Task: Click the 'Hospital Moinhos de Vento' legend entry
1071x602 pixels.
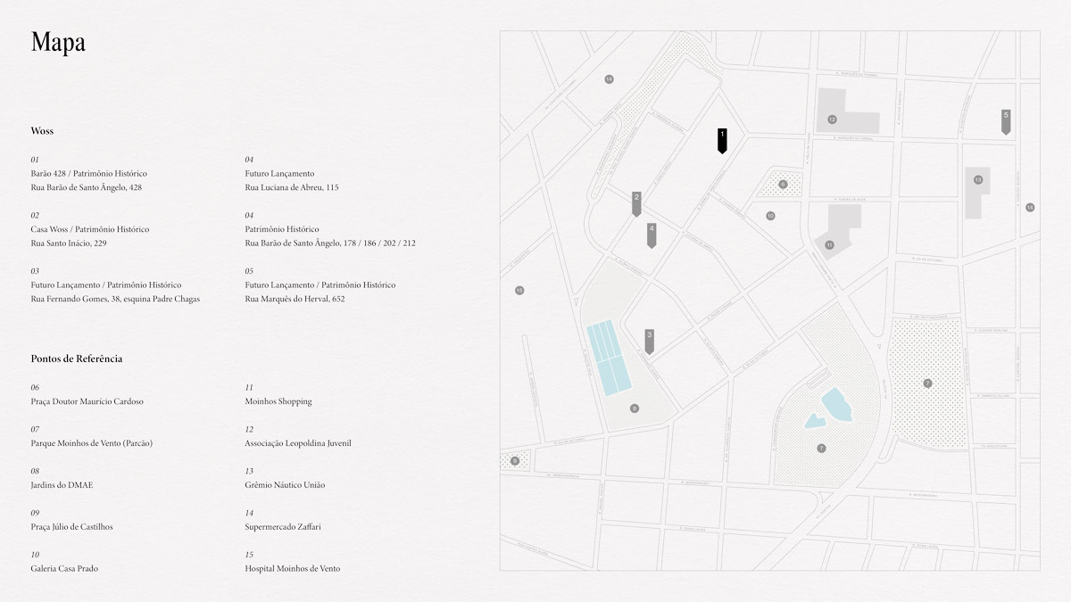Action: 292,568
